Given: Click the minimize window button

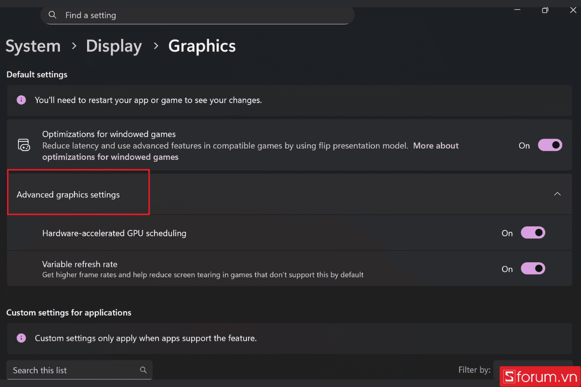Looking at the screenshot, I should [517, 10].
